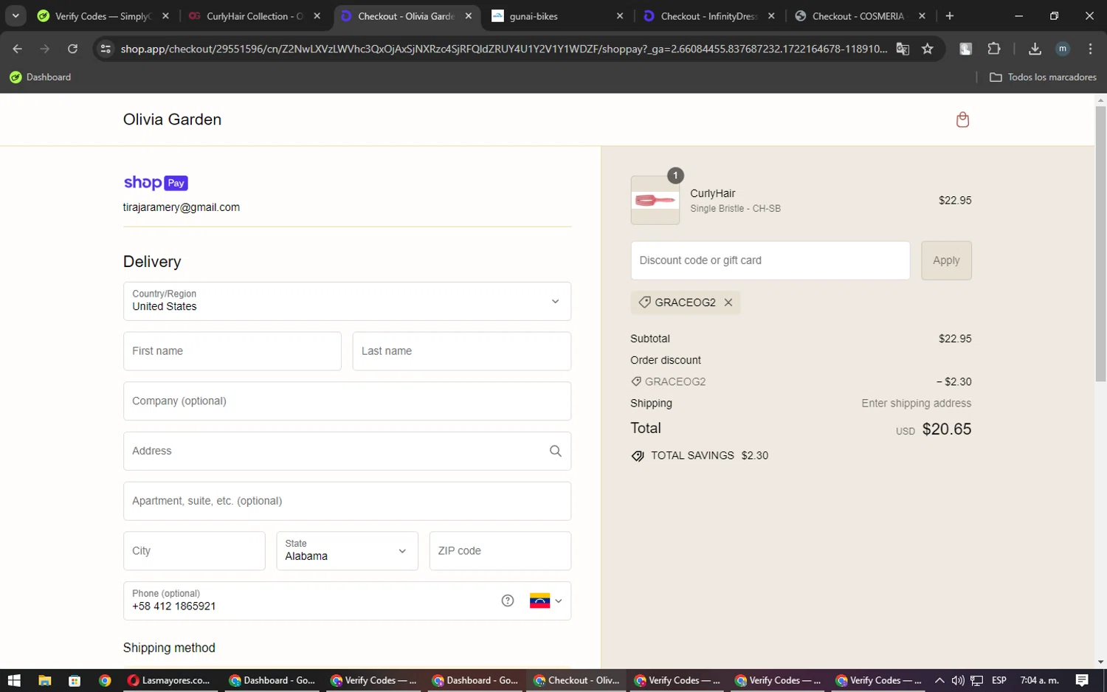Click the ESP language indicator
Screen dimensions: 1107x692
999,680
